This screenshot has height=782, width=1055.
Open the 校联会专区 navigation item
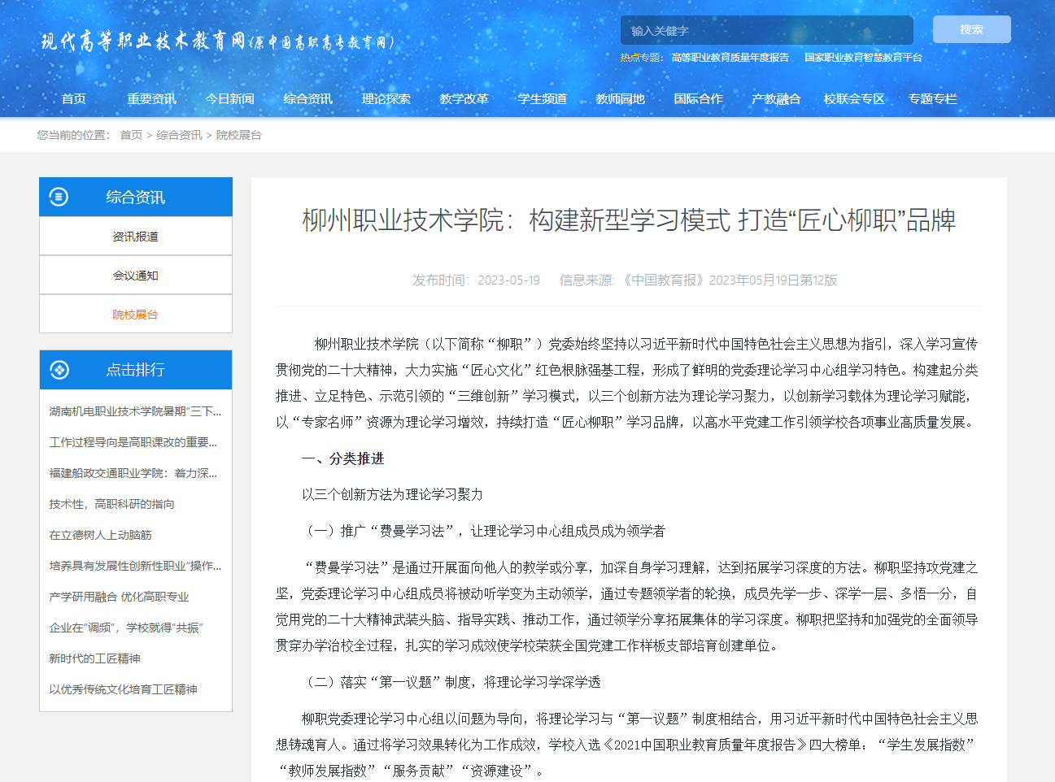[854, 99]
